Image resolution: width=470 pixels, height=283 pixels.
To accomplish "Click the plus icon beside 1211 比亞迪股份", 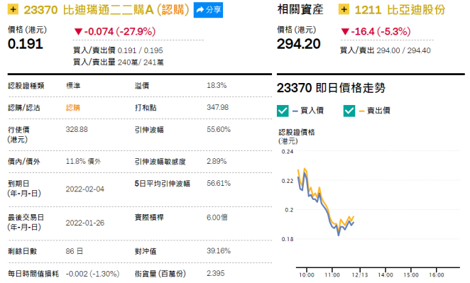I will tap(344, 9).
